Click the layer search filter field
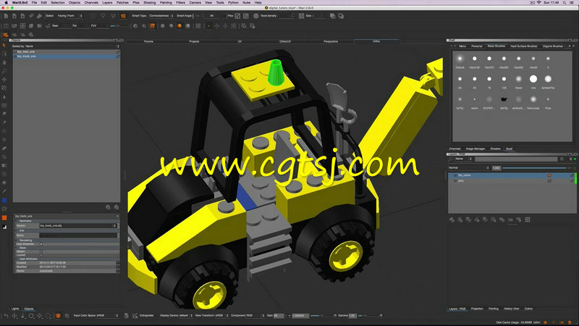 point(516,159)
